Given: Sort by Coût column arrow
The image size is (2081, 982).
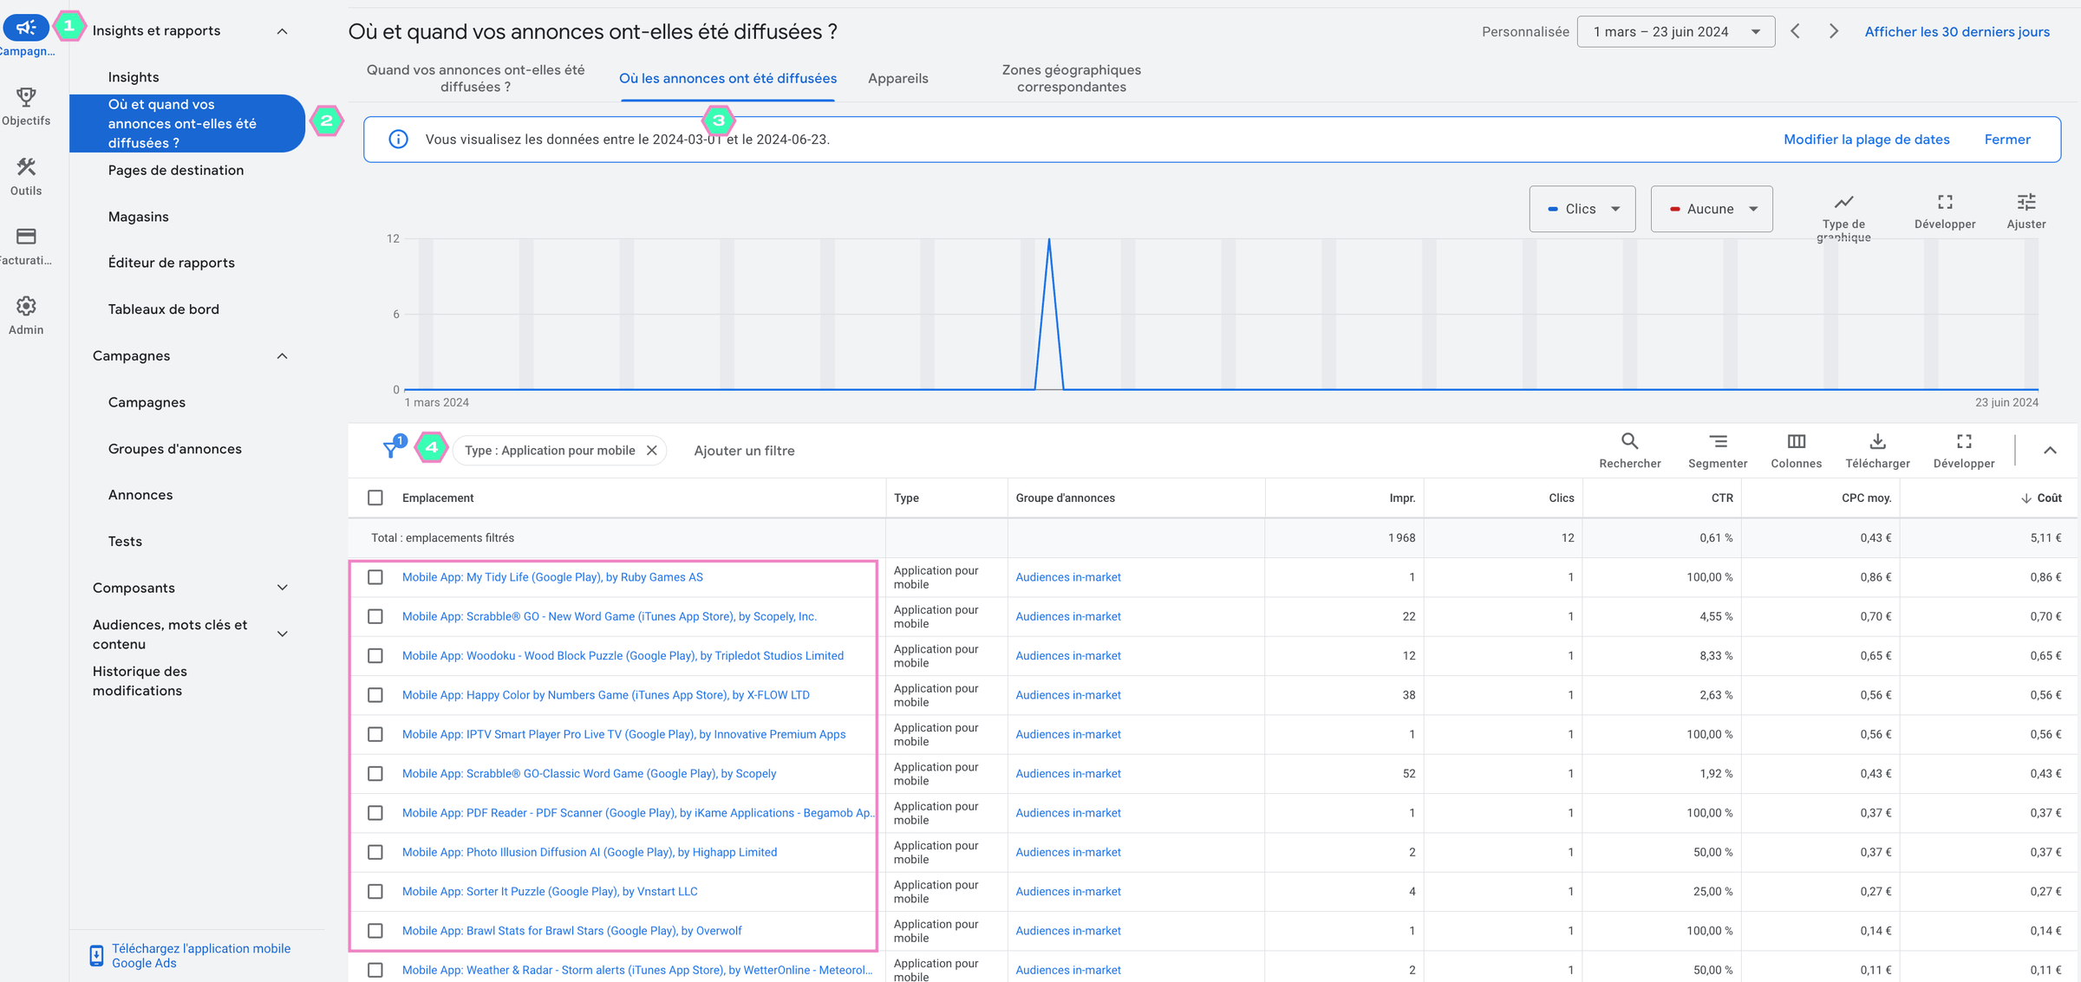Looking at the screenshot, I should [x=2026, y=498].
